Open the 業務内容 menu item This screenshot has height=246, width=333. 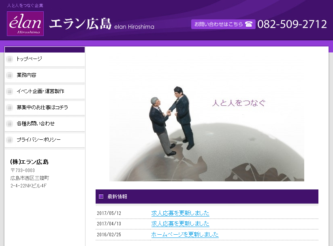tap(45, 75)
